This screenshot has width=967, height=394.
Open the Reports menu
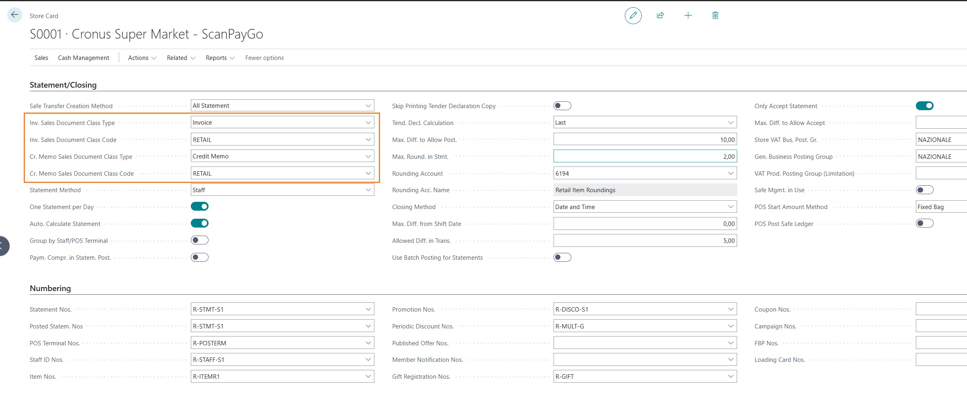pos(220,58)
